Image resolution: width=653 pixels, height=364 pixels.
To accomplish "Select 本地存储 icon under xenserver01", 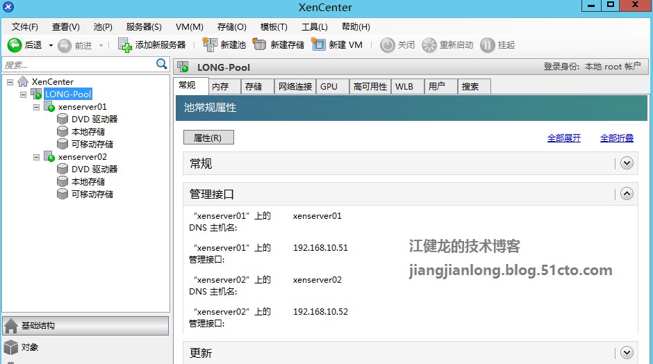I will [63, 131].
